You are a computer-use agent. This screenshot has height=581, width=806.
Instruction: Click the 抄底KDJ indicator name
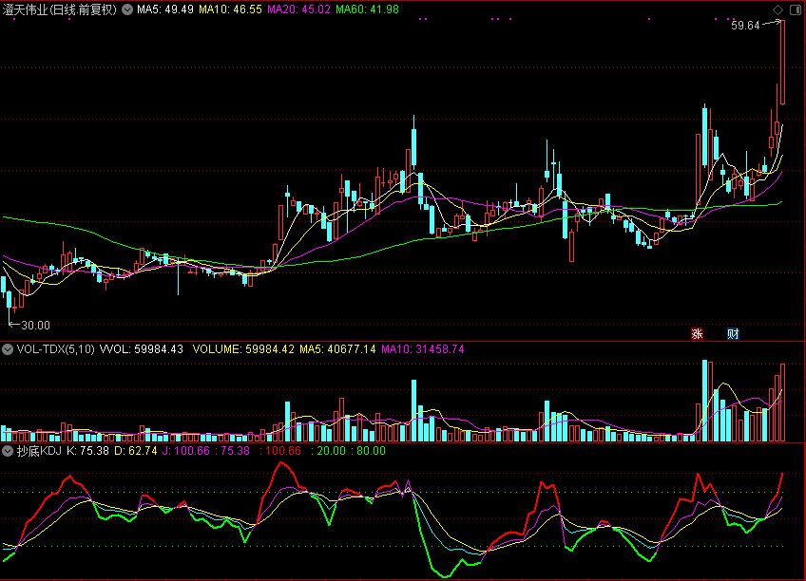39,451
